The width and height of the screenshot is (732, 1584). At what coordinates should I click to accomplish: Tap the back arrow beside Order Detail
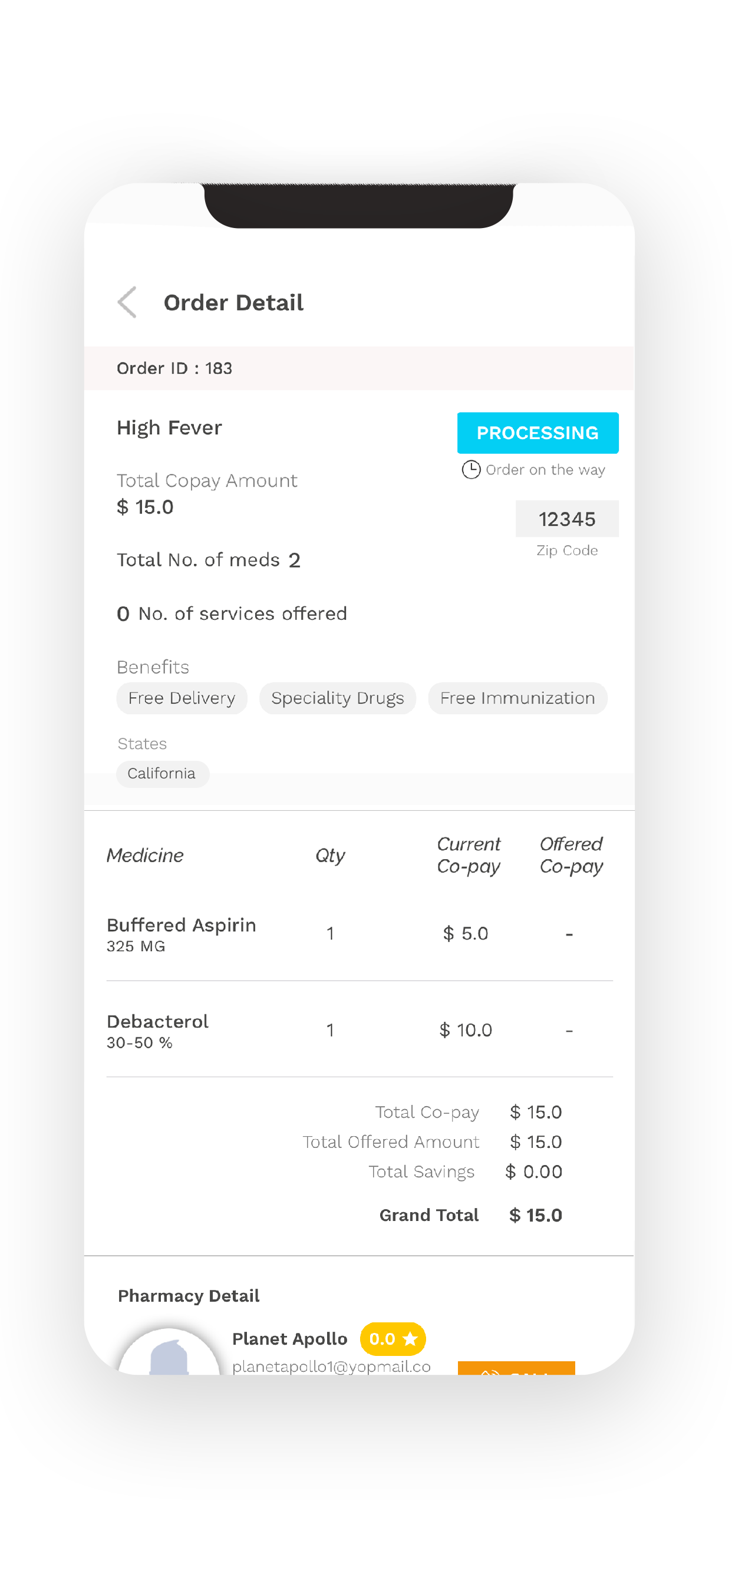tap(127, 302)
